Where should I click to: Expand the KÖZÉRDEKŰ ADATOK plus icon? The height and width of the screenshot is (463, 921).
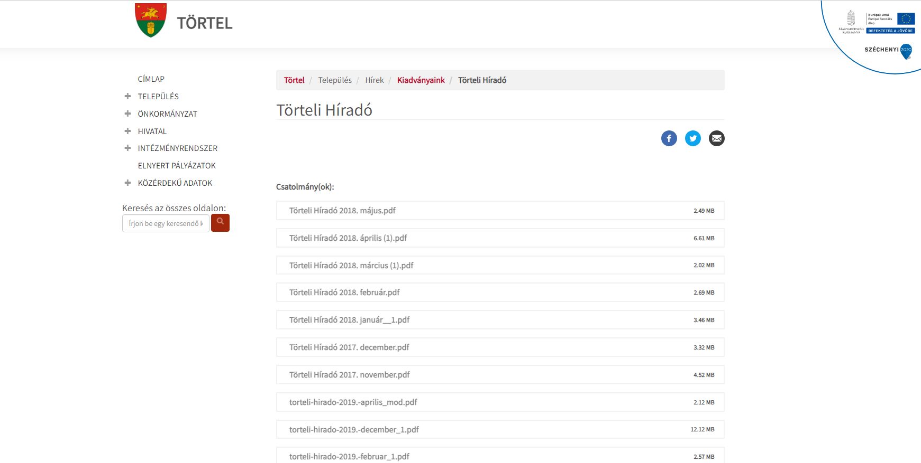(127, 183)
